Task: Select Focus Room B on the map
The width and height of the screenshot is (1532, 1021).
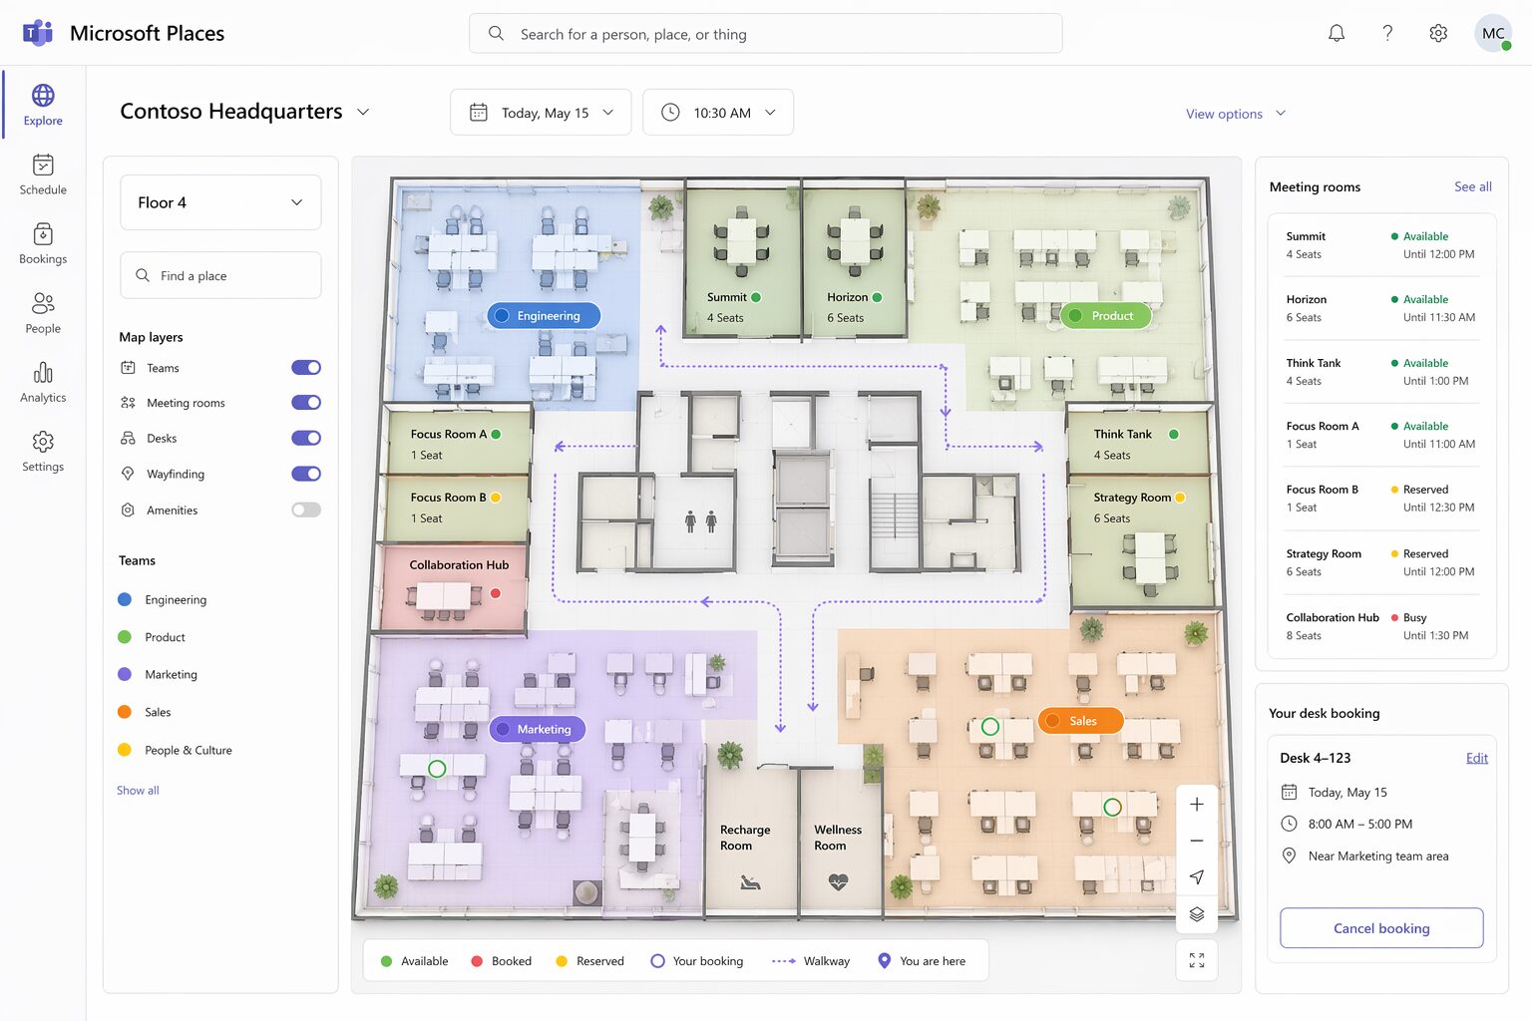Action: (x=458, y=508)
